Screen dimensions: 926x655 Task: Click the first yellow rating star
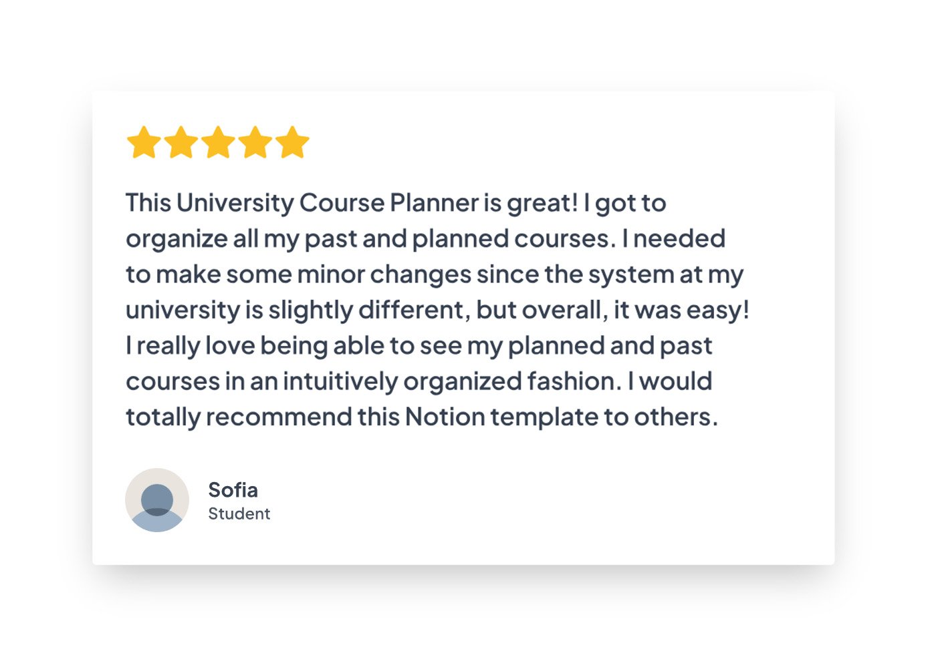144,142
